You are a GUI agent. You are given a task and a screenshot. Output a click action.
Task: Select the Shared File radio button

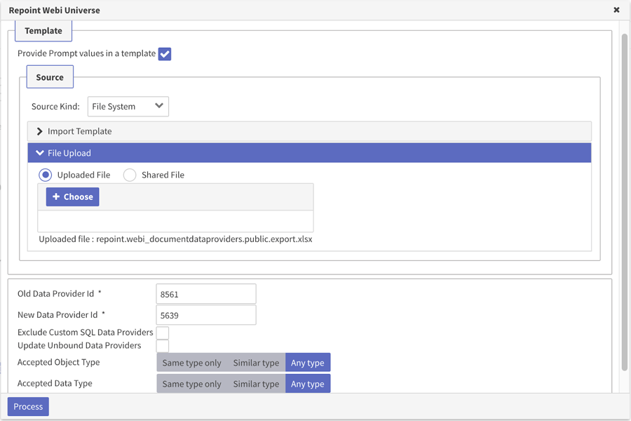point(129,175)
